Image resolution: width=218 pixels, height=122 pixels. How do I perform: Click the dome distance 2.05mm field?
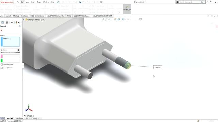(9, 50)
